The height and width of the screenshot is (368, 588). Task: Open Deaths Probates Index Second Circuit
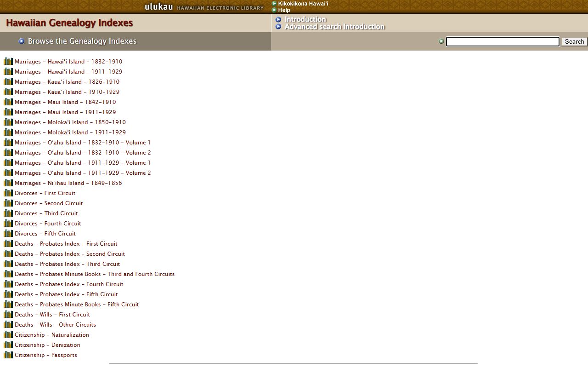point(70,253)
